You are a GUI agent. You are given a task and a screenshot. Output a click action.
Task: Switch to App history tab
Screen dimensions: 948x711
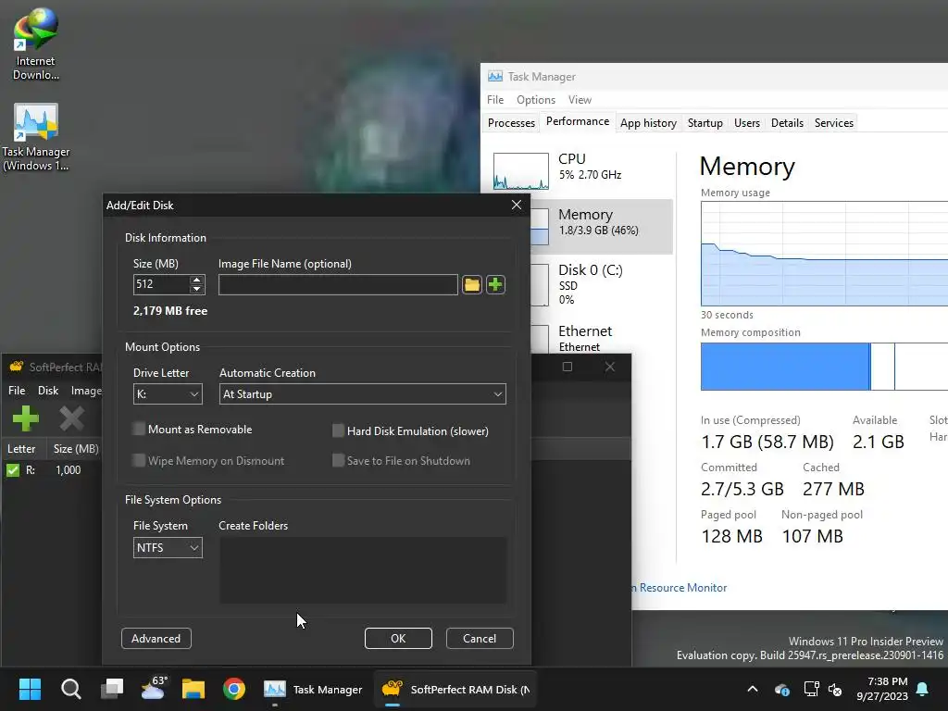coord(648,123)
